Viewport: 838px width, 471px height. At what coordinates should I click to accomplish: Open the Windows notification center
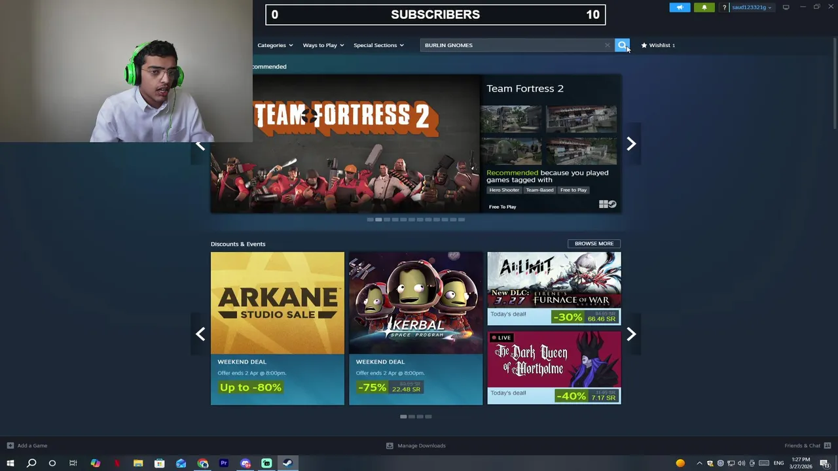pyautogui.click(x=824, y=463)
